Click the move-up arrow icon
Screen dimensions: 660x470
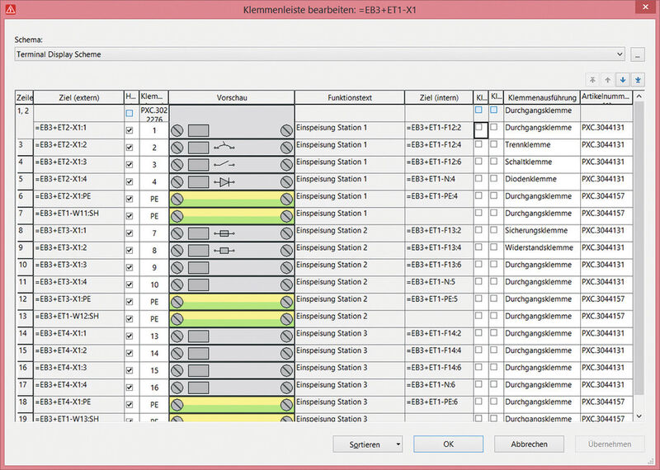tap(607, 80)
